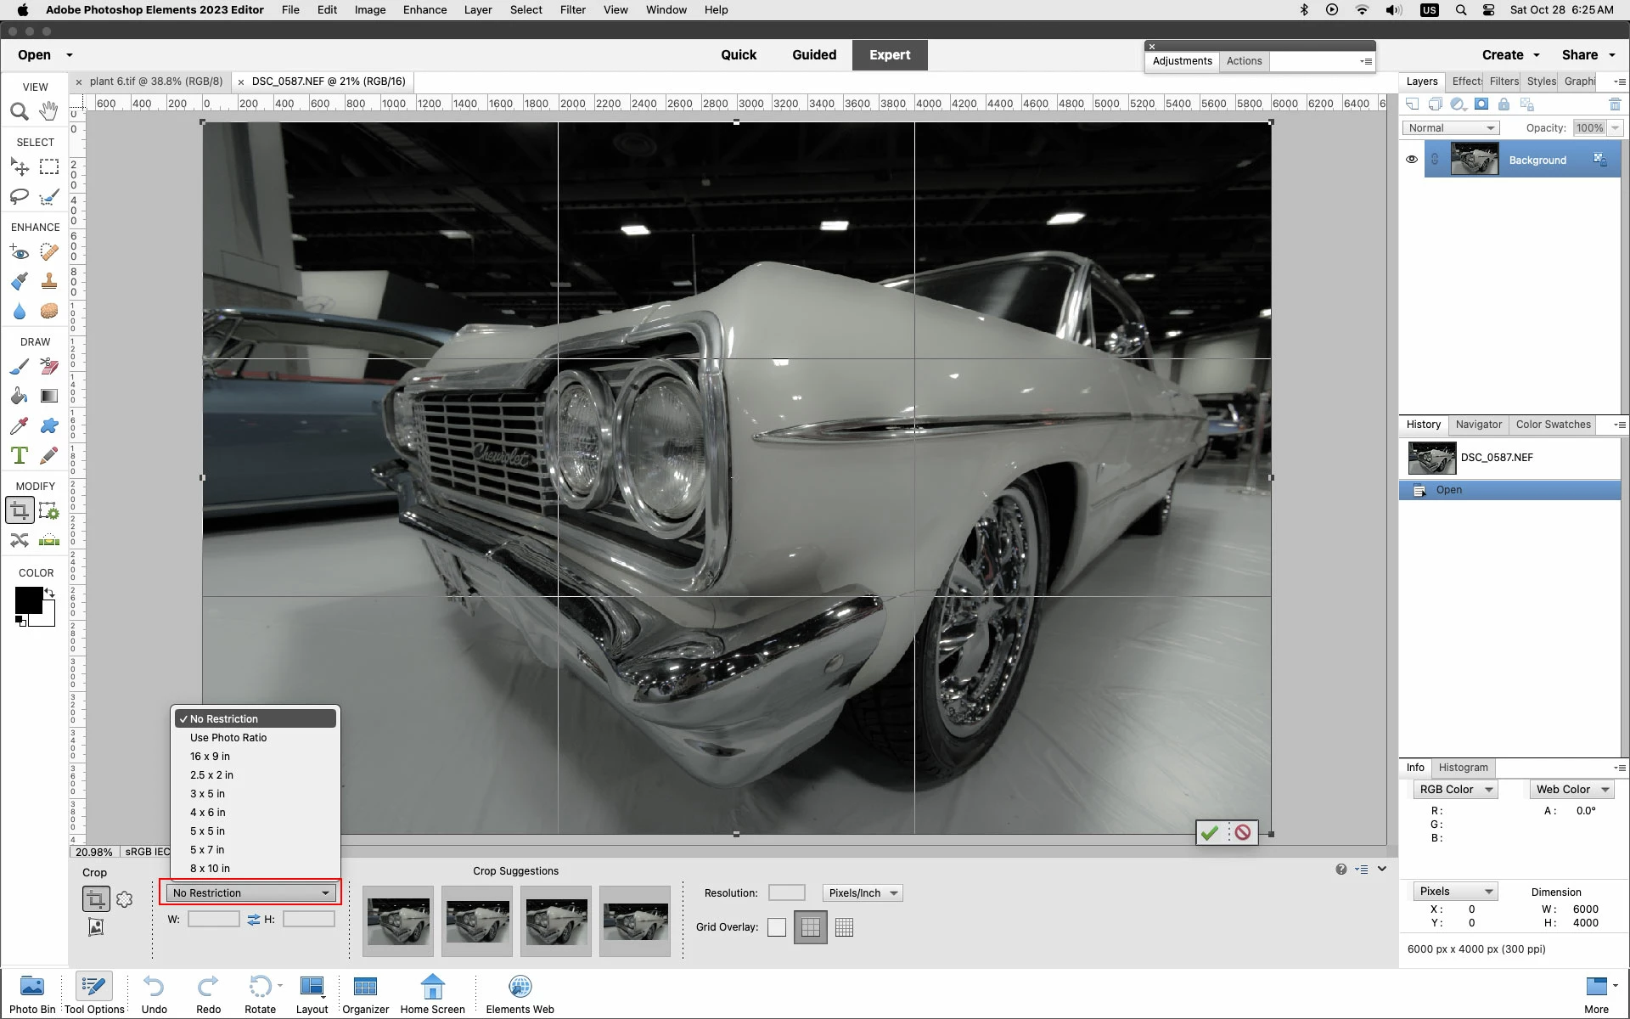Switch to the Navigator tab
The width and height of the screenshot is (1630, 1019).
click(1478, 425)
